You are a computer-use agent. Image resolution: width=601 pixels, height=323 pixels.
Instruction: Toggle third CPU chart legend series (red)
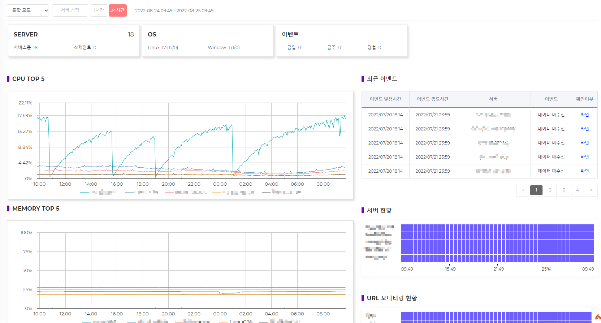coord(186,192)
